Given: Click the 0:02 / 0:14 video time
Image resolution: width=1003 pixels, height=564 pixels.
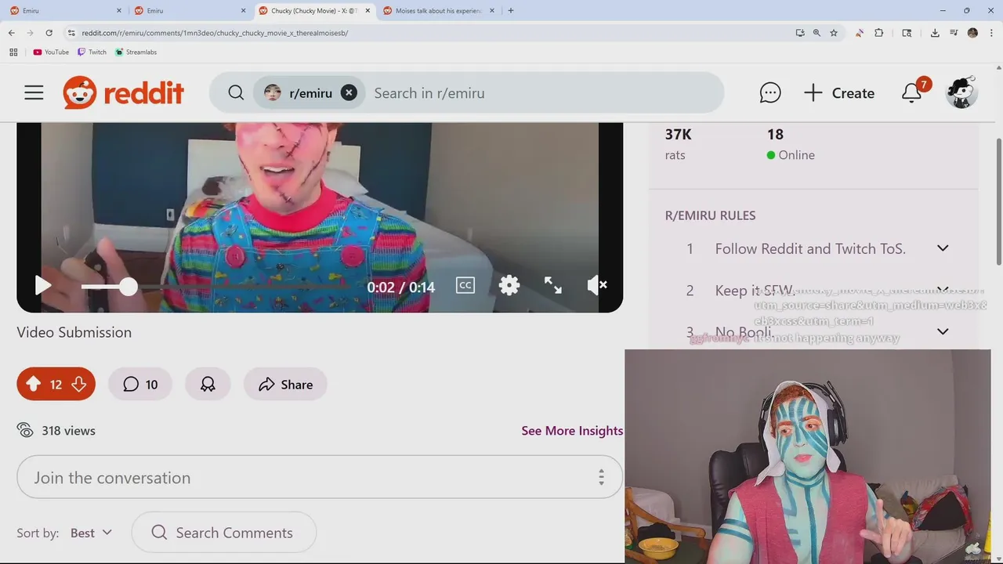Looking at the screenshot, I should coord(400,287).
